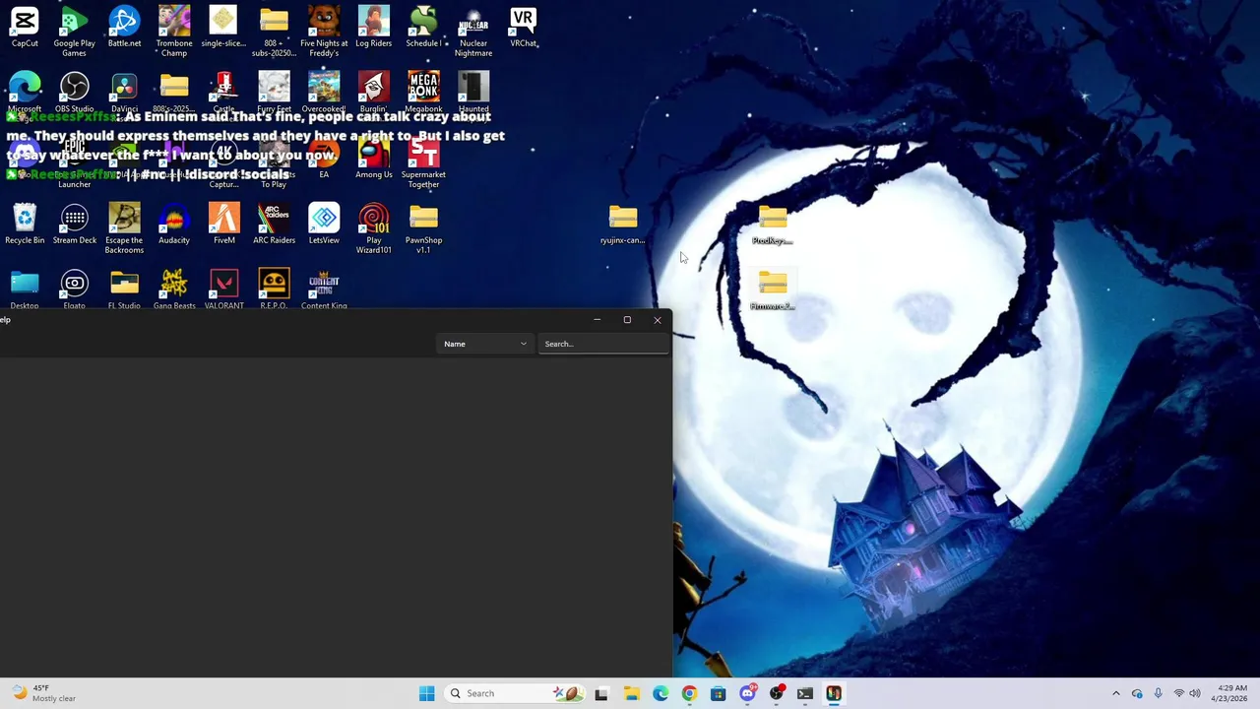
Task: Open the Terminal taskbar icon
Action: (x=805, y=693)
